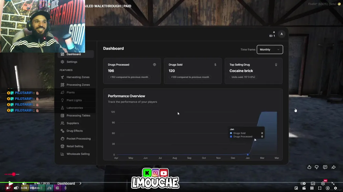Share the video via arrow icon
The image size is (343, 192).
(334, 167)
